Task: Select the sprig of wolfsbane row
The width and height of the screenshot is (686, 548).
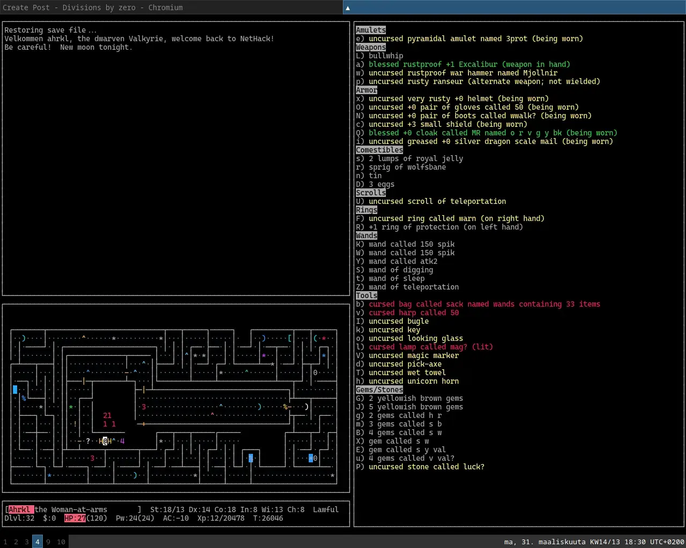Action: coord(401,167)
